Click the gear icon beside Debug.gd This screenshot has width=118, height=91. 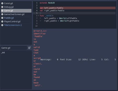pyautogui.click(x=2, y=7)
